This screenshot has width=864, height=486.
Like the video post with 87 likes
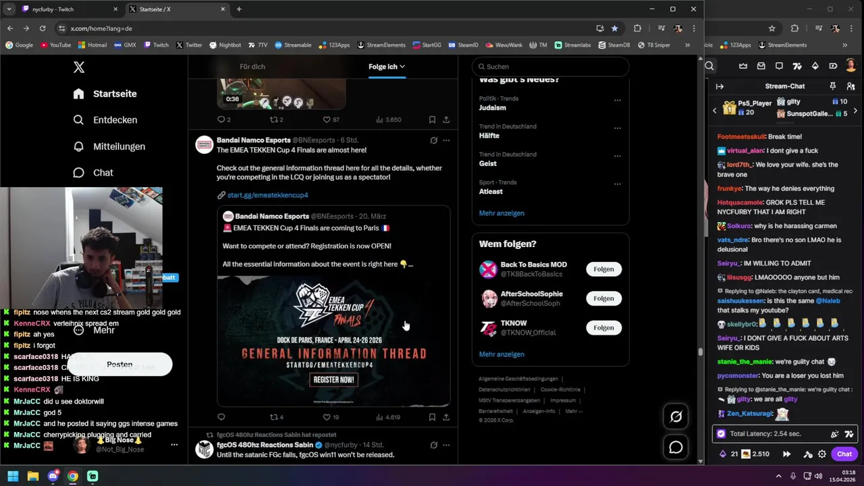point(331,119)
